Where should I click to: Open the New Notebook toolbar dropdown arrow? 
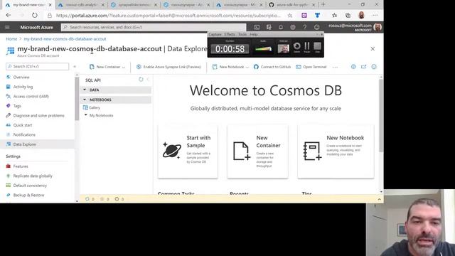click(247, 67)
